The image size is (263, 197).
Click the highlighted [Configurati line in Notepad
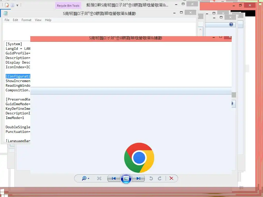pyautogui.click(x=18, y=76)
